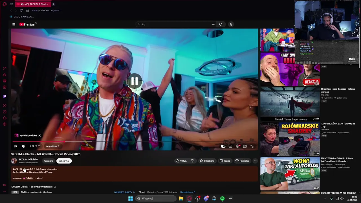Viewport: 361px width, 203px height.
Task: Focus the YouTube Szukaj search field
Action: point(173,24)
